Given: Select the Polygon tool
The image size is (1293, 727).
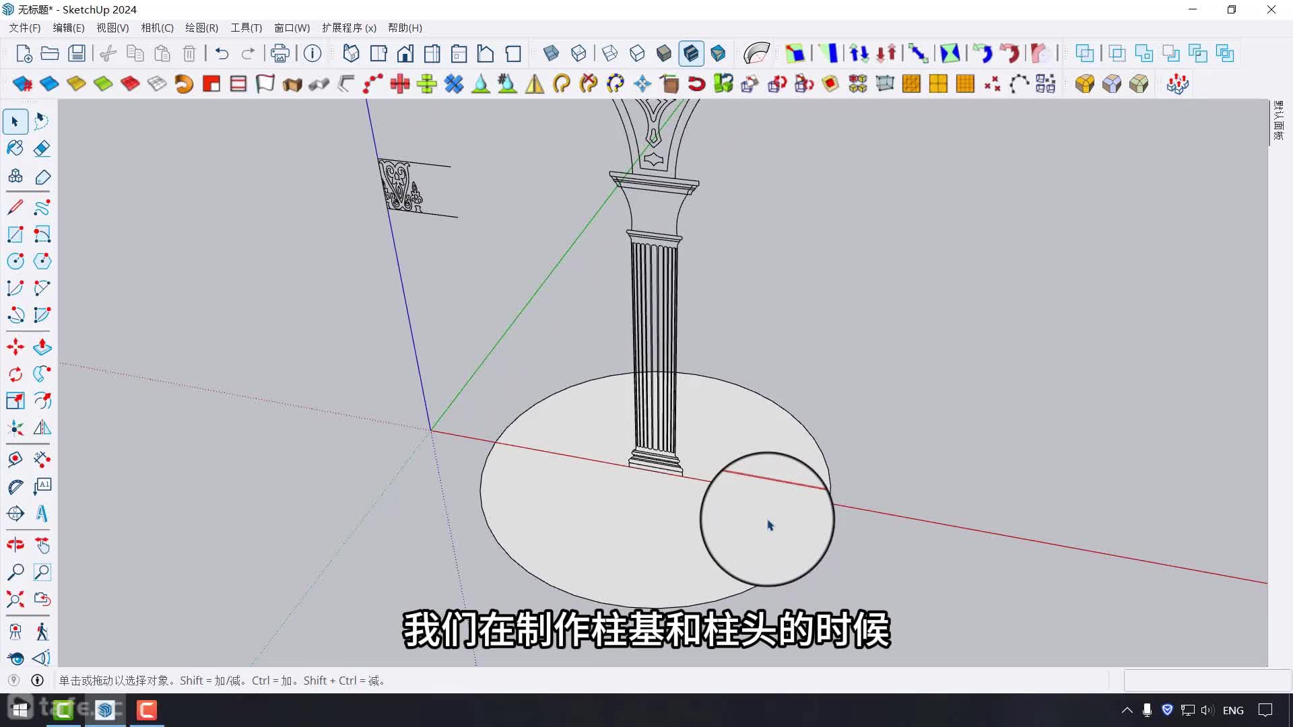Looking at the screenshot, I should (x=42, y=261).
